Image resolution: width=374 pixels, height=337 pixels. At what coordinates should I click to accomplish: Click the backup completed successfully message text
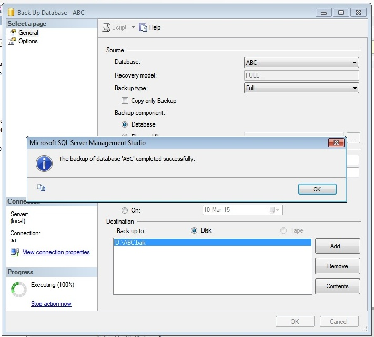click(x=127, y=159)
